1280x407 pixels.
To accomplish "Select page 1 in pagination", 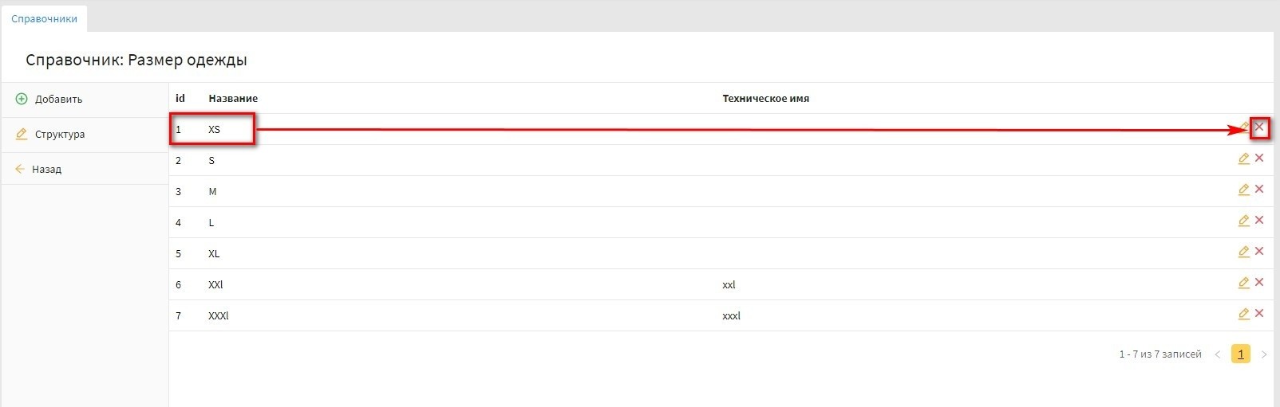I will 1240,354.
